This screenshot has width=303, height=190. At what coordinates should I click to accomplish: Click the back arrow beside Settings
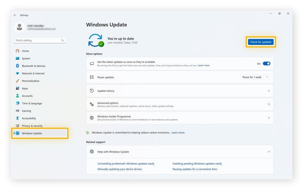coord(15,15)
